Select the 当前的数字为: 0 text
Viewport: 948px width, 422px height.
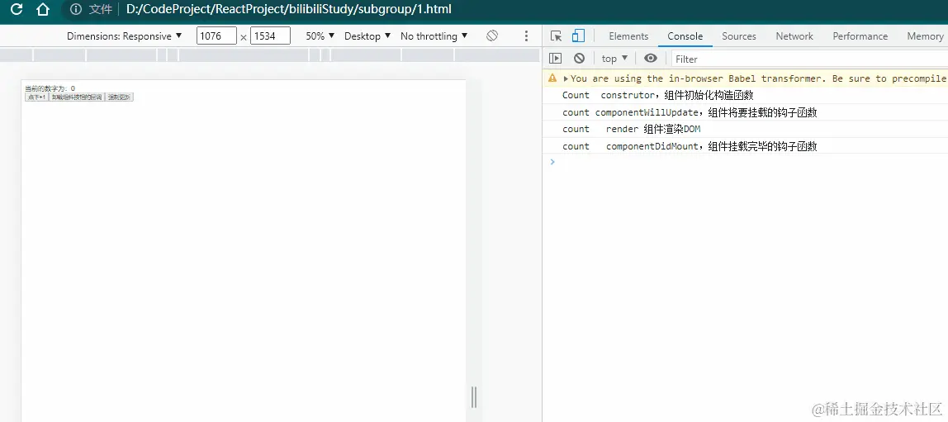(50, 88)
